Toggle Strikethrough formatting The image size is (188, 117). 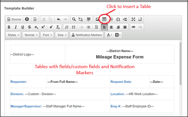click(x=30, y=27)
